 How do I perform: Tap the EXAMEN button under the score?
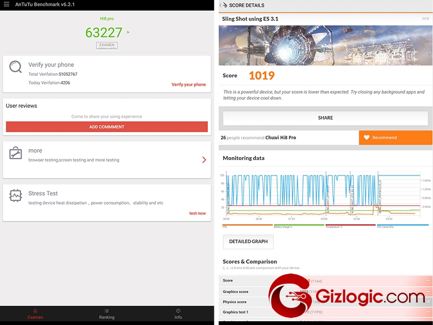pos(107,45)
